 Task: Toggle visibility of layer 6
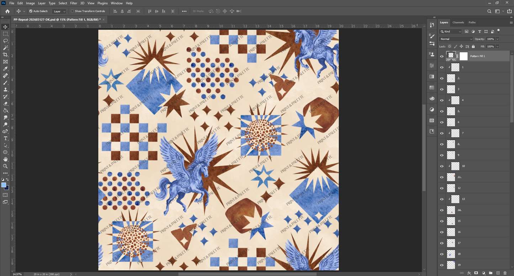[x=442, y=122]
